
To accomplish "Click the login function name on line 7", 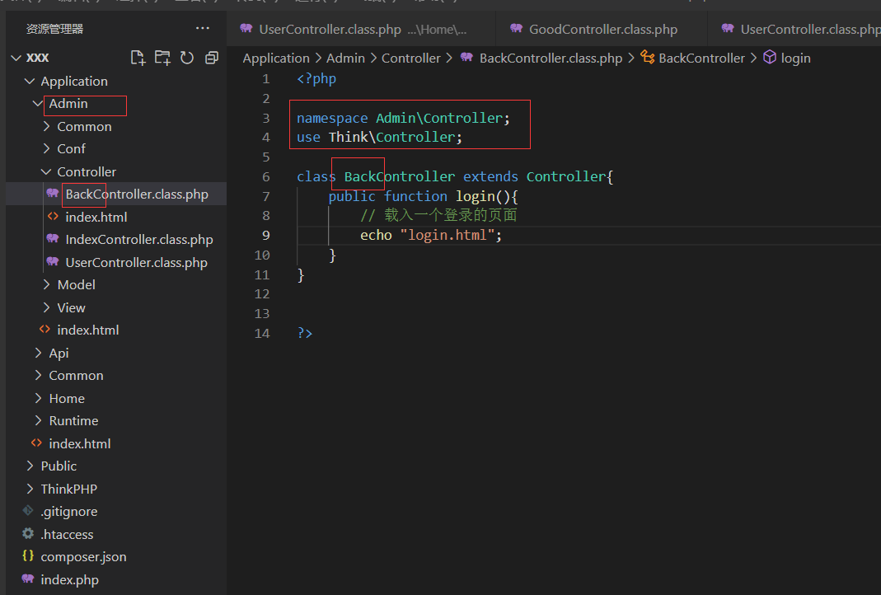I will tap(475, 196).
